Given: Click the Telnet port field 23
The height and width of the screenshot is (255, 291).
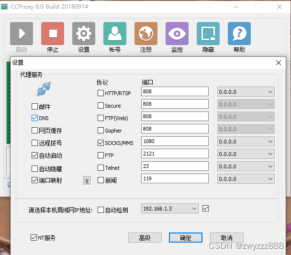Looking at the screenshot, I should tap(175, 166).
